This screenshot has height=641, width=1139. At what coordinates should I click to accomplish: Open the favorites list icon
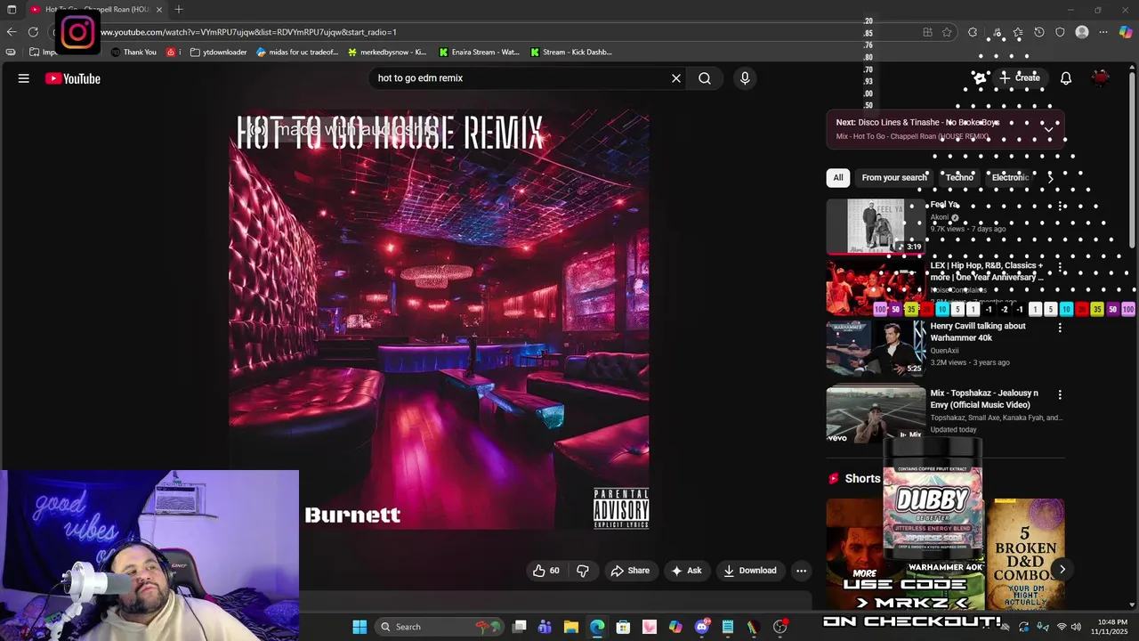[x=1017, y=32]
